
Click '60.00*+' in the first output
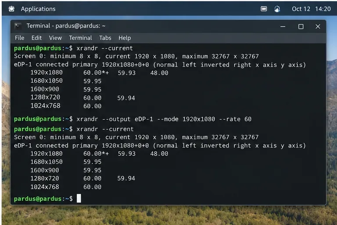click(96, 73)
